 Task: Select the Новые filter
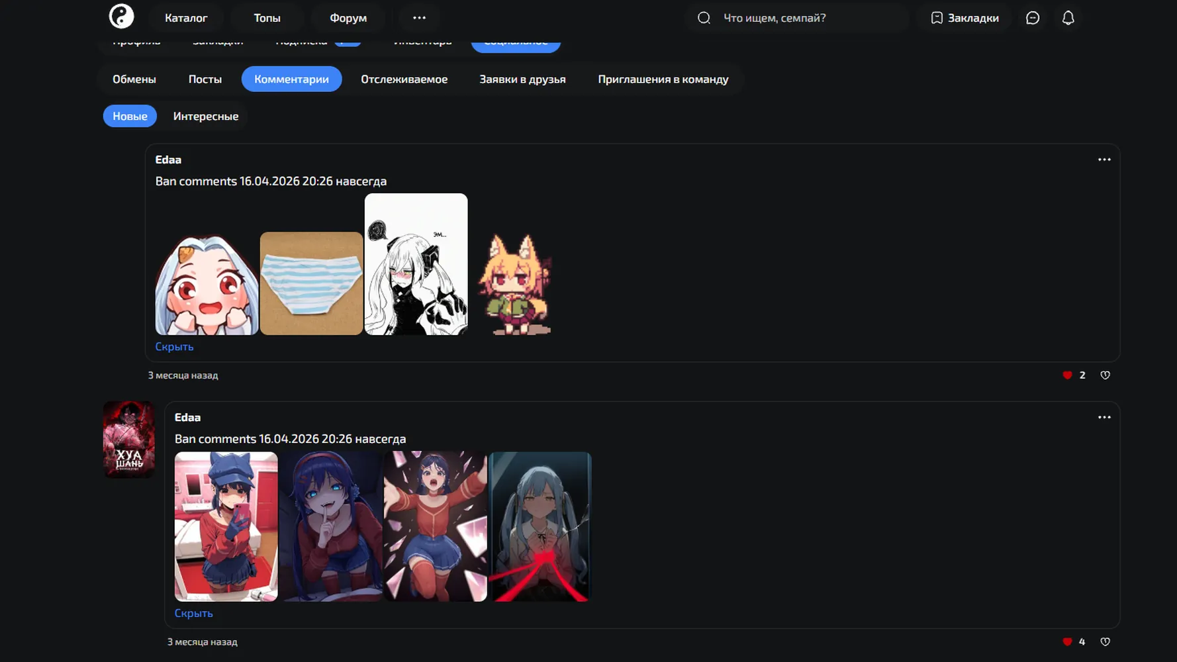tap(130, 116)
